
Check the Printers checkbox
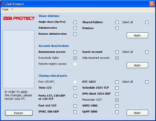point(117,28)
